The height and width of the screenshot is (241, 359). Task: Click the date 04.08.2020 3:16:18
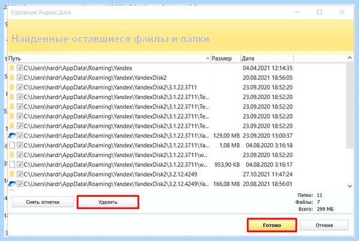tap(269, 146)
